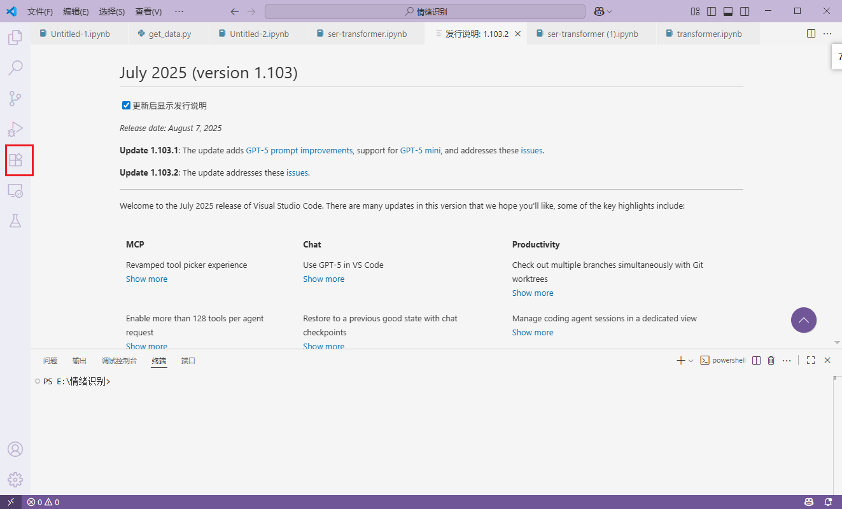Open editor More Actions ellipsis

827,34
